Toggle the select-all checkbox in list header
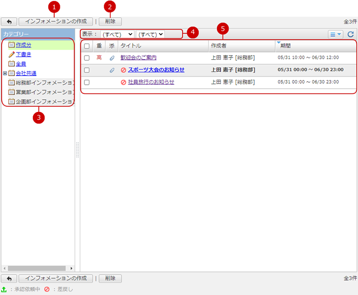This screenshot has height=295, width=358. 87,46
